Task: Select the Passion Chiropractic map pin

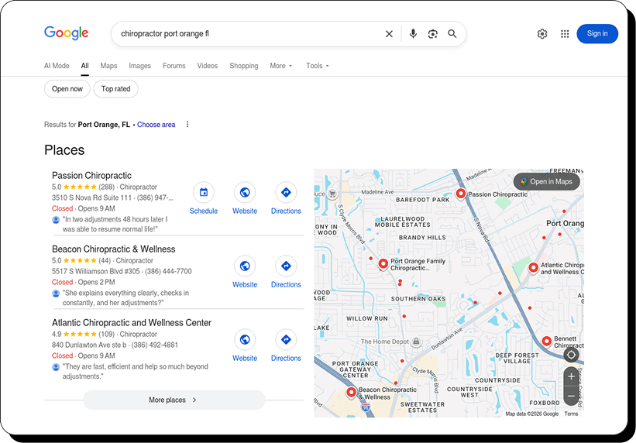Action: coord(460,194)
